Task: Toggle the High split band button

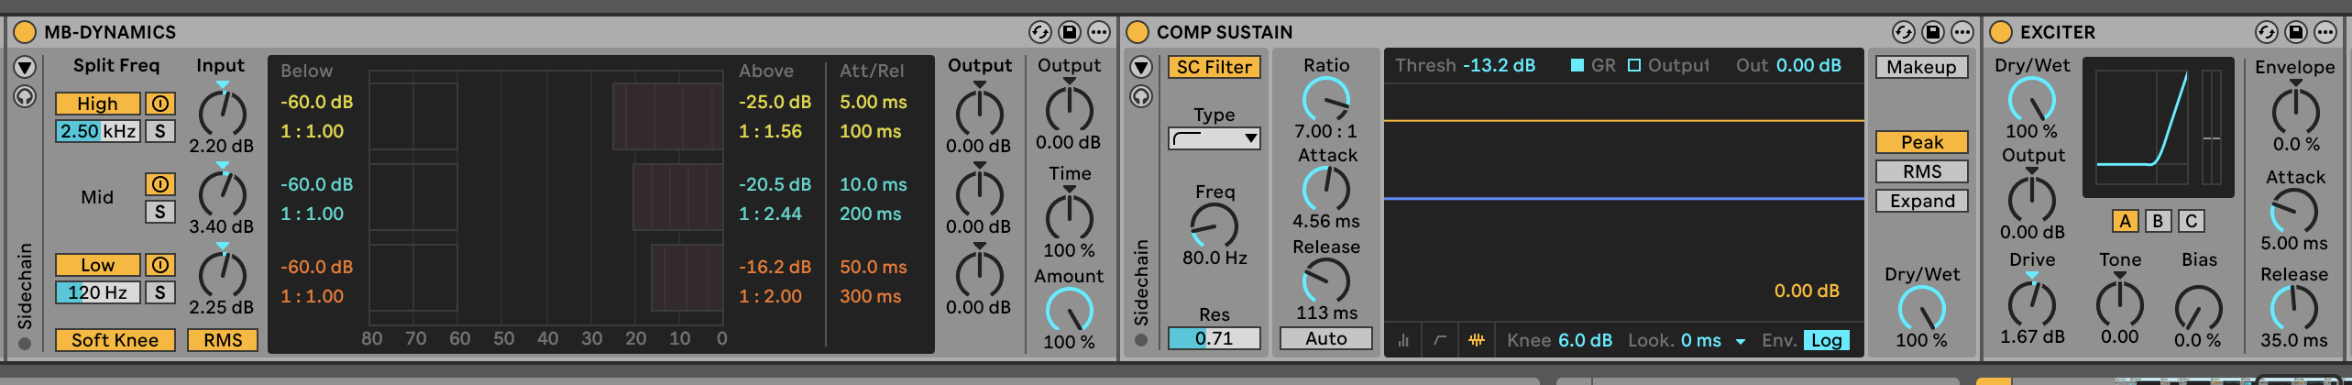Action: 97,104
